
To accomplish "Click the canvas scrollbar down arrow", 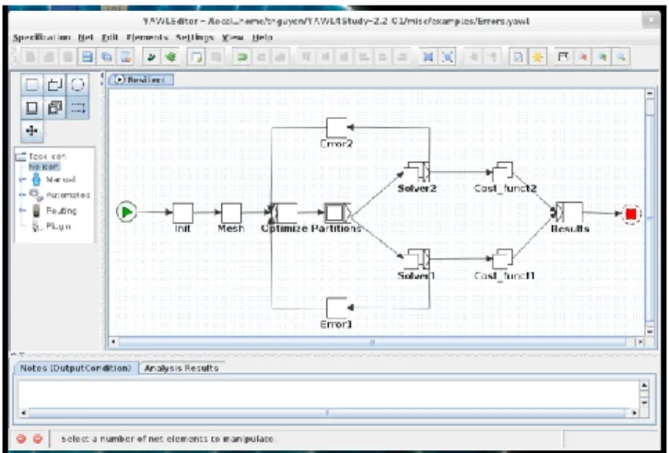I will [x=650, y=331].
